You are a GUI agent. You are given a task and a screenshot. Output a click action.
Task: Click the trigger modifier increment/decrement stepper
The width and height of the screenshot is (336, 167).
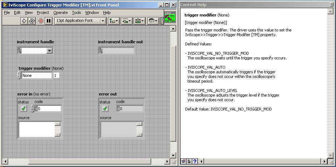pos(19,75)
